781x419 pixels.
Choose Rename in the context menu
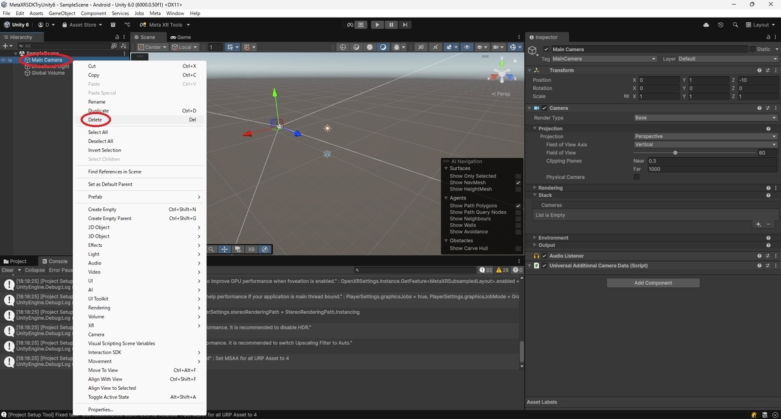tap(96, 102)
